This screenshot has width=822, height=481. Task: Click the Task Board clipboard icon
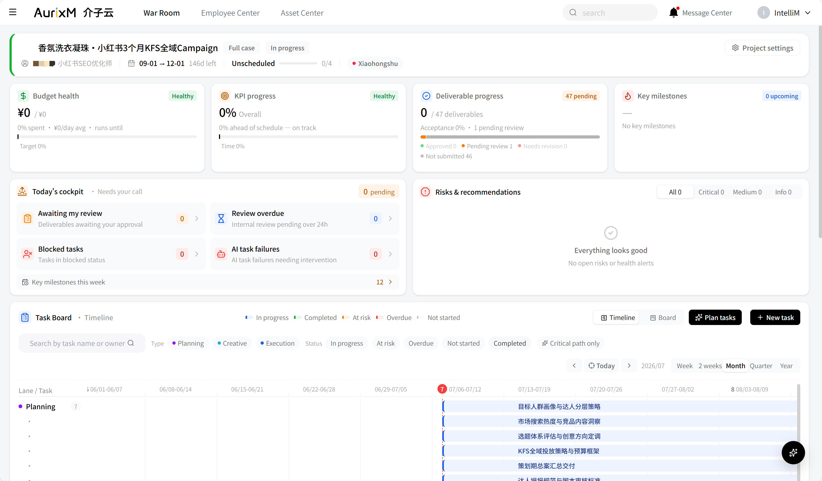pyautogui.click(x=25, y=317)
